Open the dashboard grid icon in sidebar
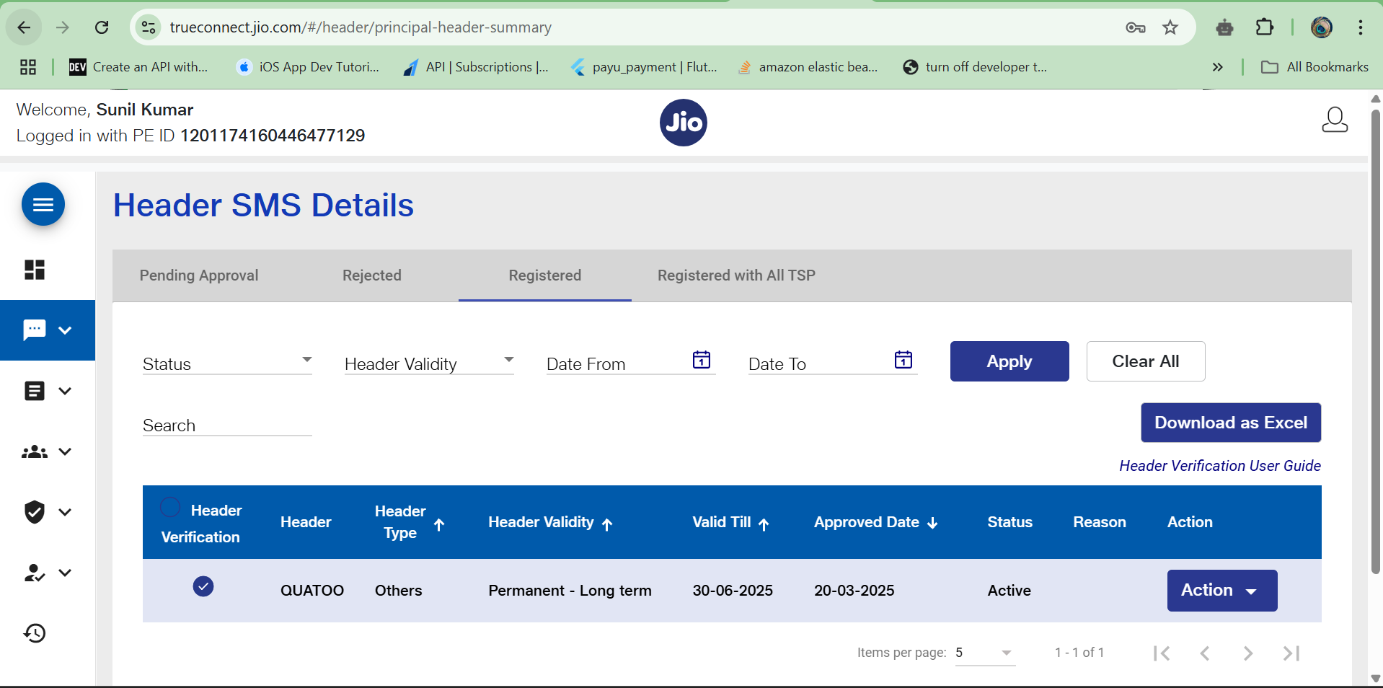Screen dimensions: 1383x688 [x=35, y=270]
